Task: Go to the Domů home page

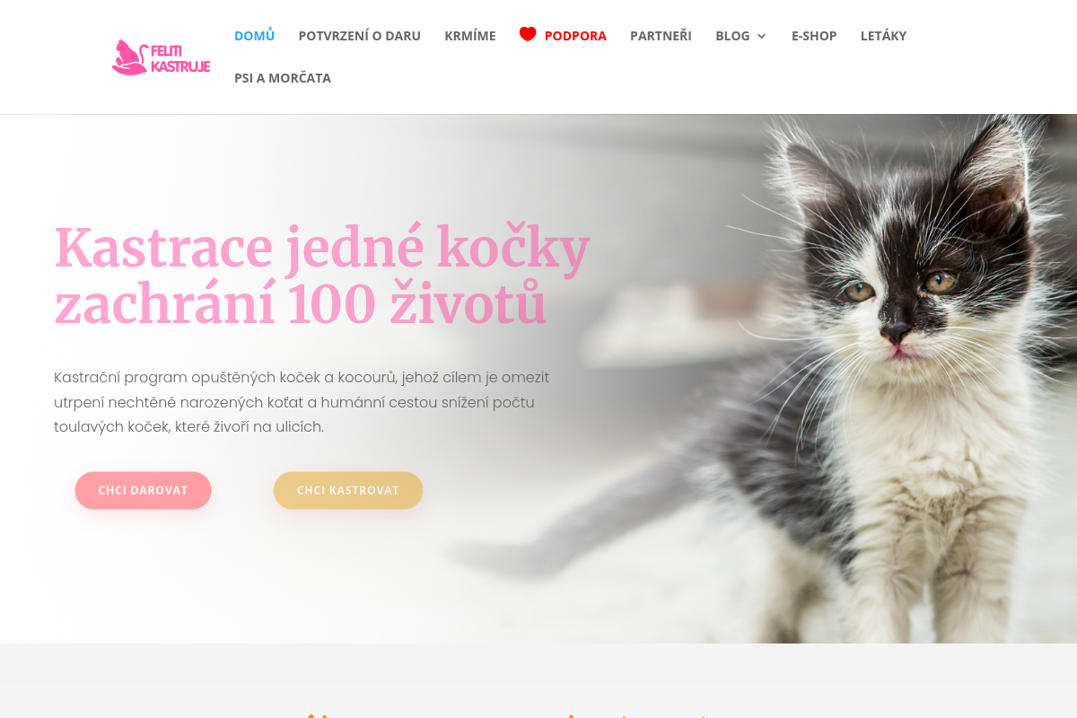Action: [254, 36]
